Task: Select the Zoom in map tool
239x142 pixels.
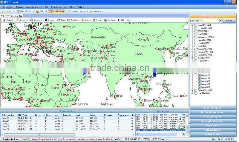Action: [18, 20]
